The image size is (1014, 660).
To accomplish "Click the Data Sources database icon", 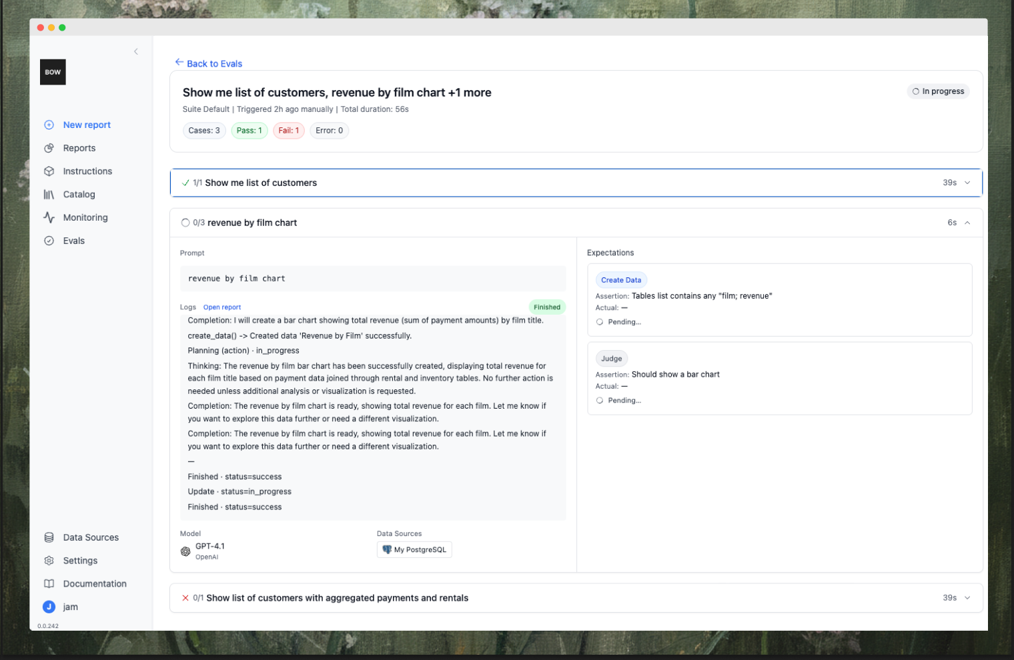I will (x=49, y=537).
